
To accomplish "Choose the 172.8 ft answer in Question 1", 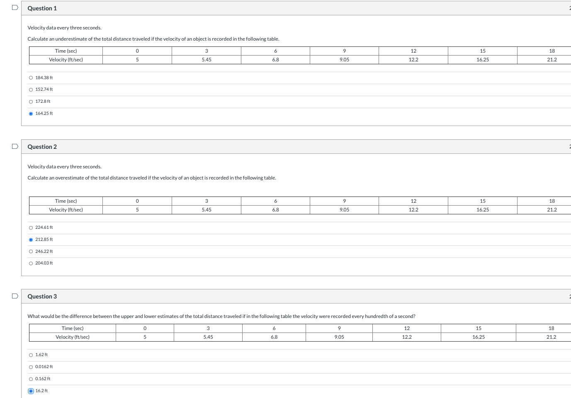I will (x=31, y=101).
